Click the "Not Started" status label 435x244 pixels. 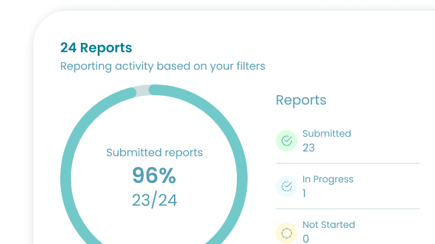[x=329, y=225]
